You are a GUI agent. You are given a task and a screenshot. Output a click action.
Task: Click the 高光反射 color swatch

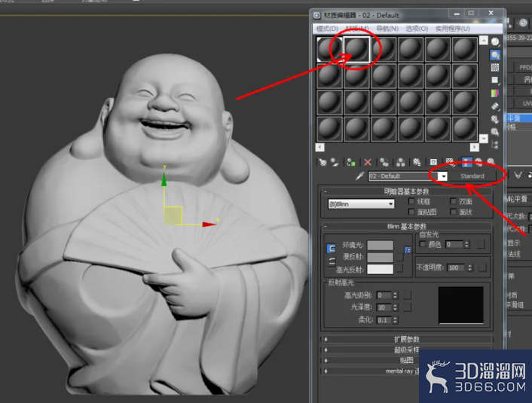tap(380, 269)
